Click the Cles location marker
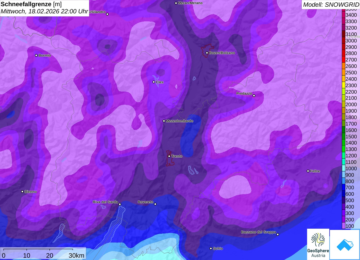This screenshot has width=360, height=260. point(154,82)
